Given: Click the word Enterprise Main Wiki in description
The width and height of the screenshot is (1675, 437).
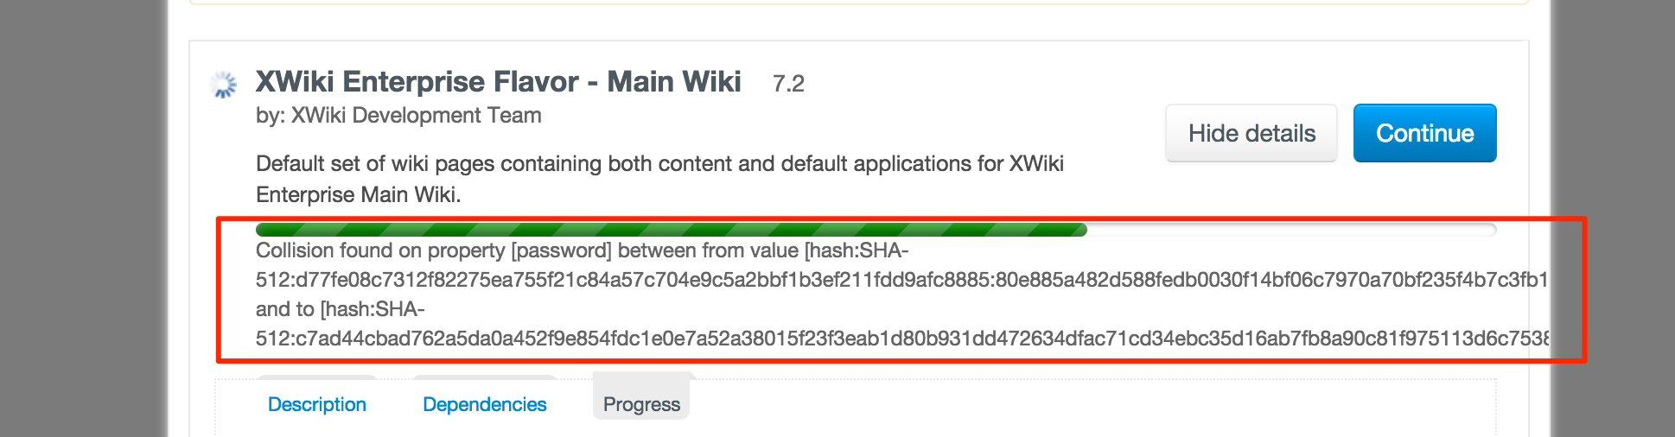Looking at the screenshot, I should (358, 195).
